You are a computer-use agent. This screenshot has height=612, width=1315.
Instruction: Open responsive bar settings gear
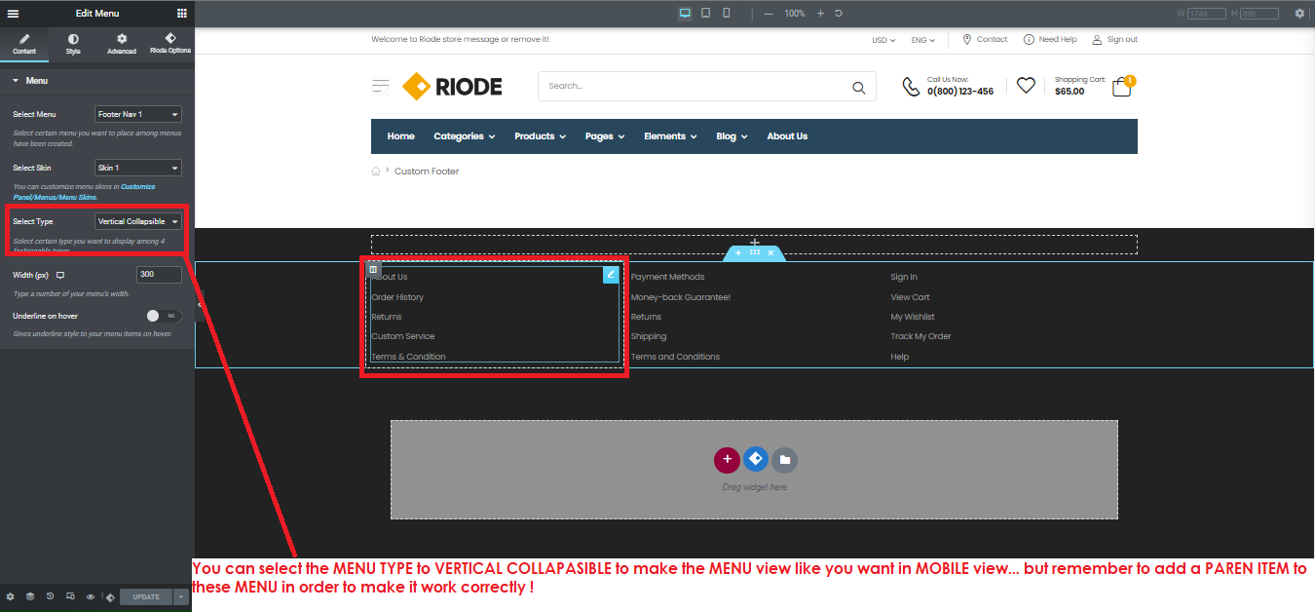point(1299,14)
